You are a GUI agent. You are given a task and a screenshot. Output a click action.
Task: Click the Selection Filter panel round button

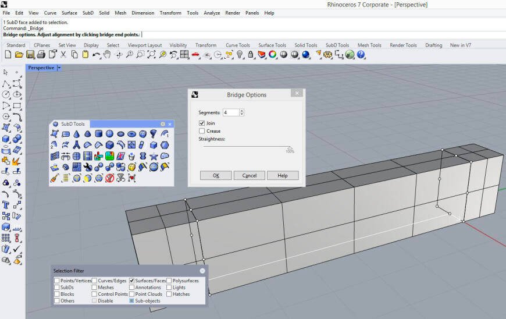[x=202, y=271]
